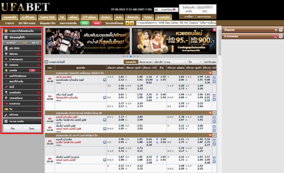Favorite the วิคตอเรีย เนชั่นแนล พรีเมียร์ ลีก star
The width and height of the screenshot is (284, 173).
[x=210, y=73]
